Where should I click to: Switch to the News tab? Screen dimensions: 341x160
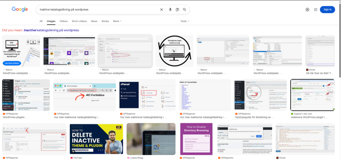tap(94, 21)
